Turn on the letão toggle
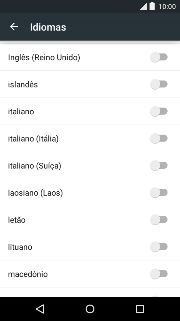Screen dimensions: 180x321 tap(159, 220)
